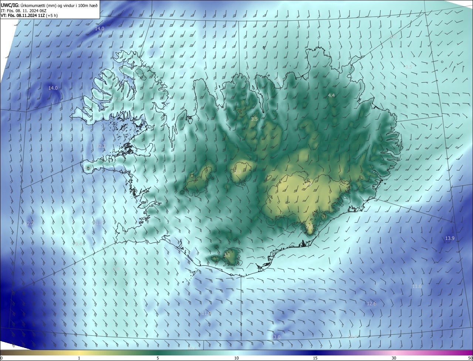Click the '11.9' value label on the map

206,313
